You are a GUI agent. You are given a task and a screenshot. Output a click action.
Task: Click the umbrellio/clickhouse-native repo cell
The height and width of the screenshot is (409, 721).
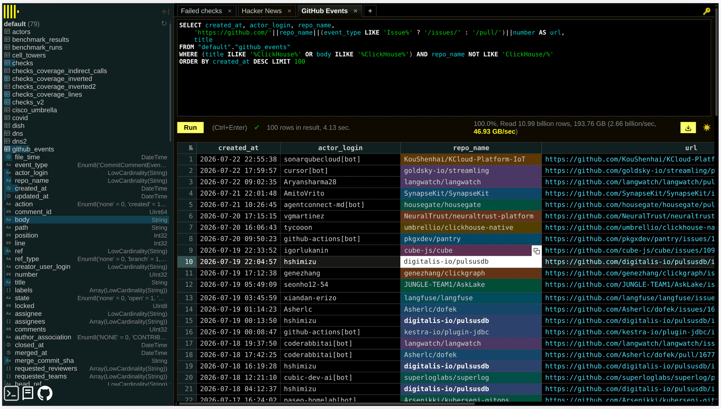(471, 228)
